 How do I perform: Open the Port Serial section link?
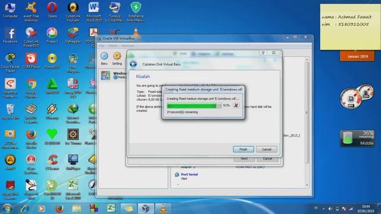point(189,174)
